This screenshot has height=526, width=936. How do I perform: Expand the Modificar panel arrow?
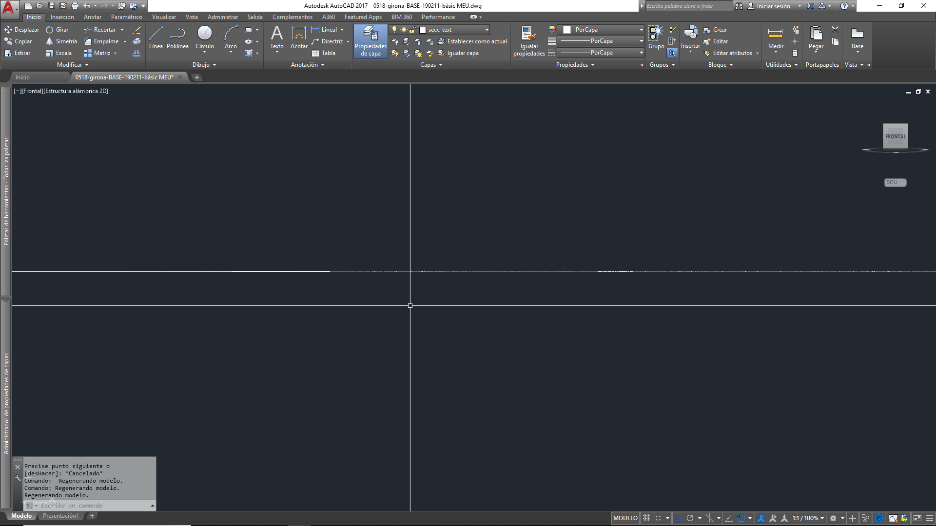coord(87,65)
